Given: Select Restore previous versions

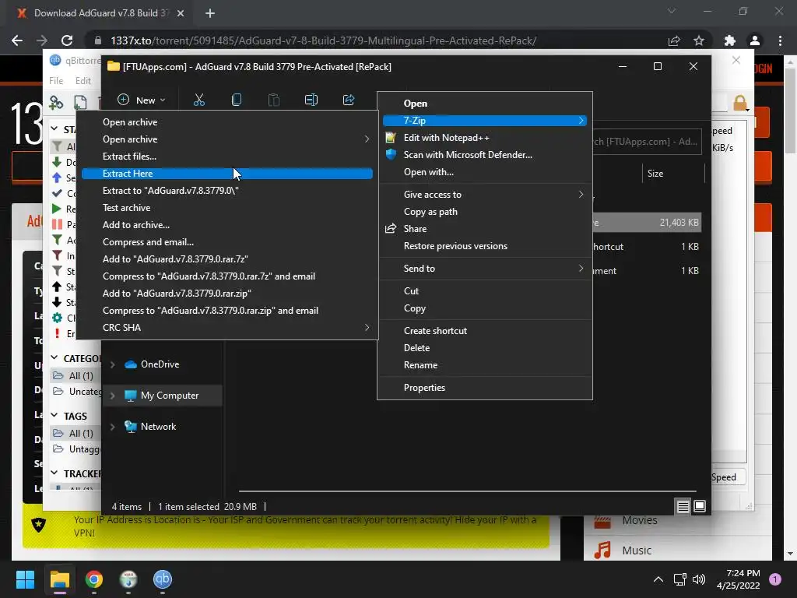Looking at the screenshot, I should (x=455, y=245).
